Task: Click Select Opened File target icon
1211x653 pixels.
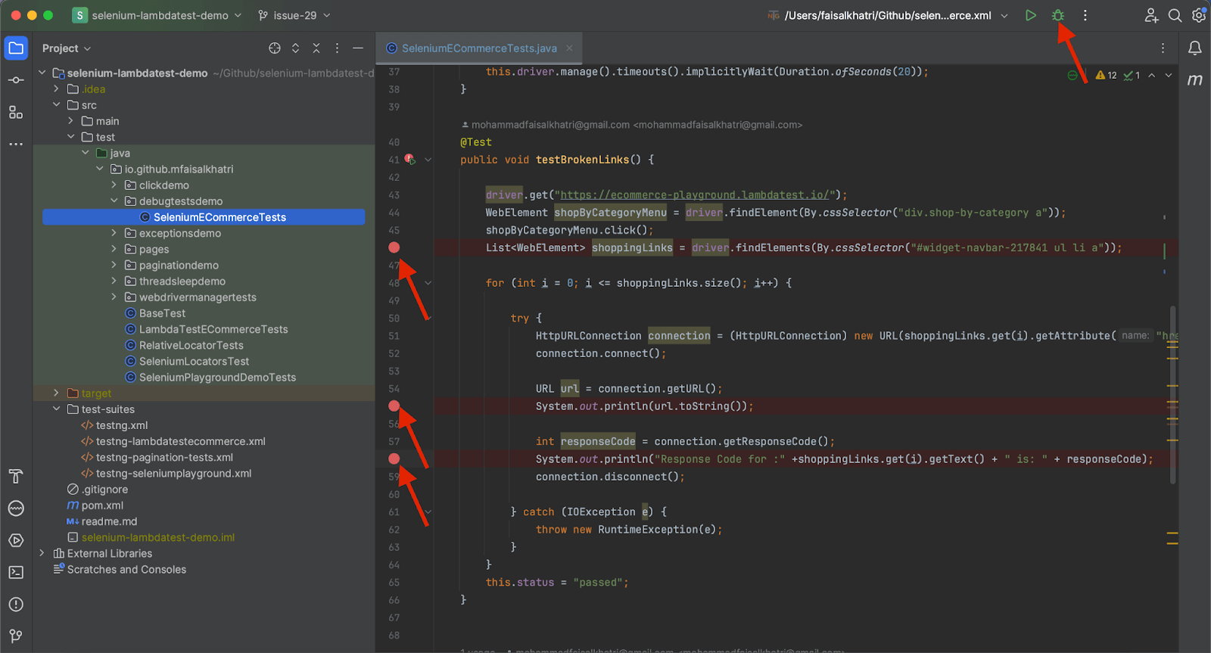Action: (274, 48)
